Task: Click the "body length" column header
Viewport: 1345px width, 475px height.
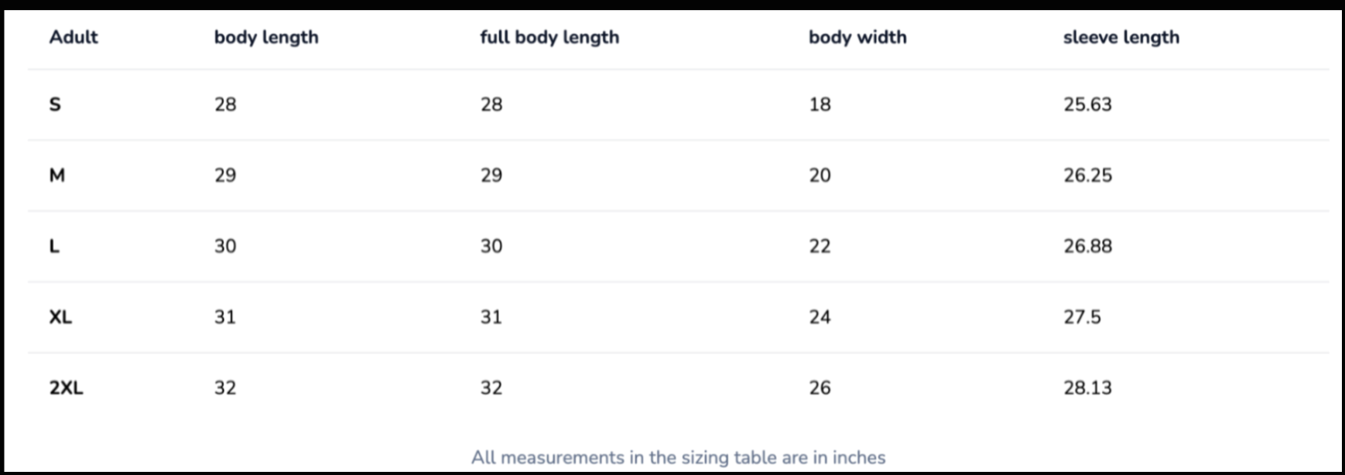Action: pyautogui.click(x=266, y=37)
